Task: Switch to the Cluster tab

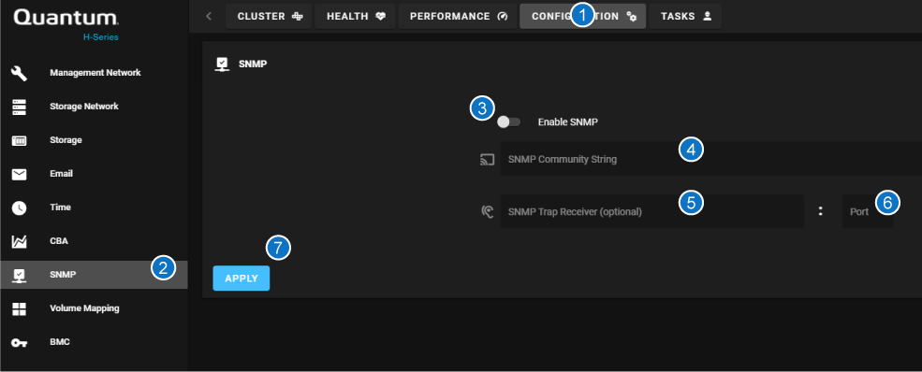Action: (x=270, y=17)
